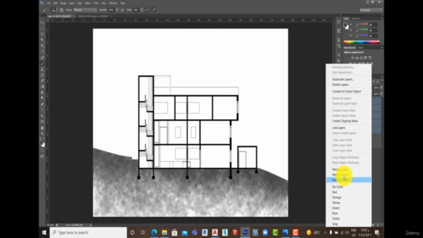423x238 pixels.
Task: Open the Adjustments panel options menu
Action: tap(381, 48)
